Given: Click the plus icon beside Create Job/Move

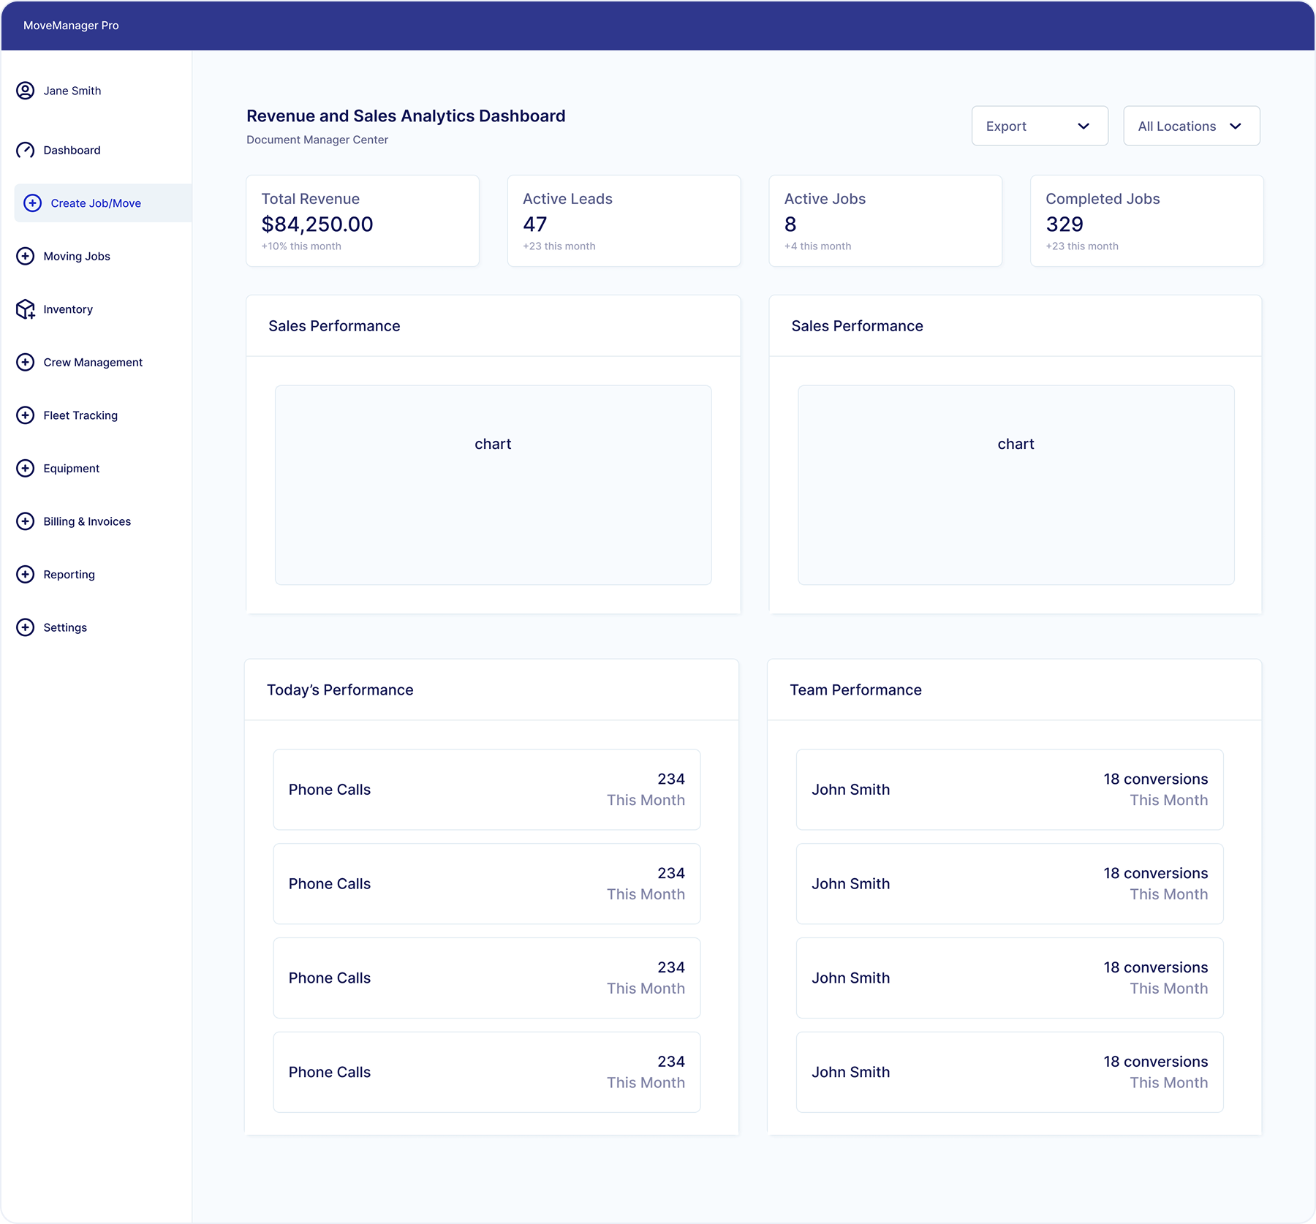Looking at the screenshot, I should 33,203.
